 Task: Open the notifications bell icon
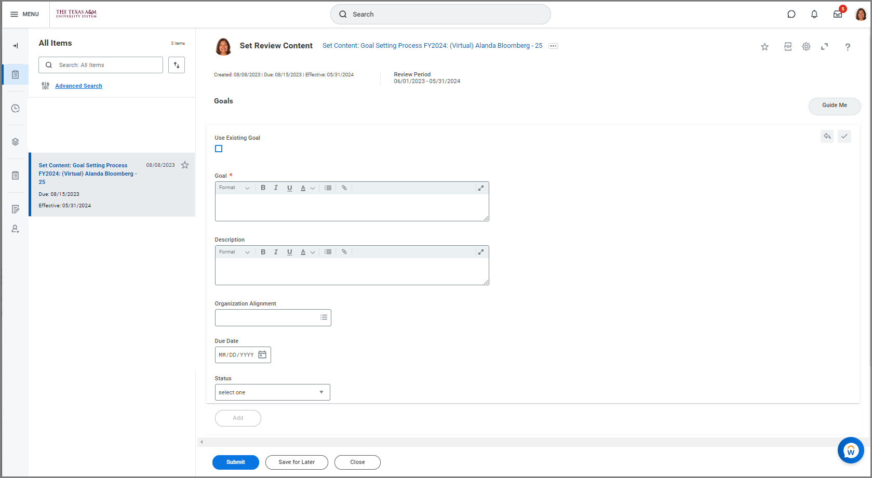click(x=814, y=15)
